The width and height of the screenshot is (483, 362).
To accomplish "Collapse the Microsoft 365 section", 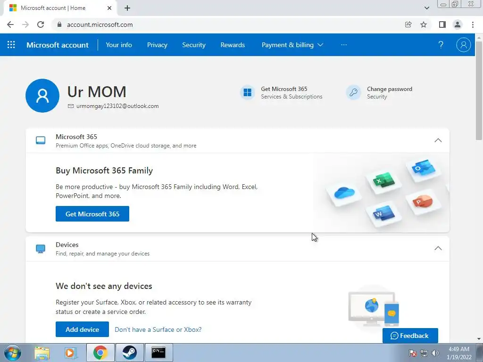I will [x=438, y=140].
